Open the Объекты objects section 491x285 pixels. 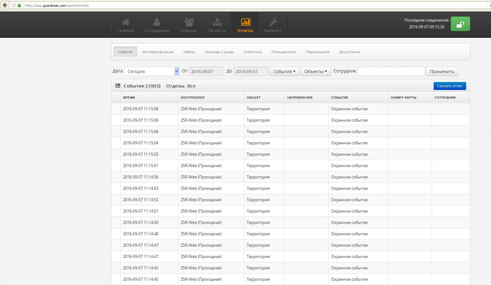217,25
